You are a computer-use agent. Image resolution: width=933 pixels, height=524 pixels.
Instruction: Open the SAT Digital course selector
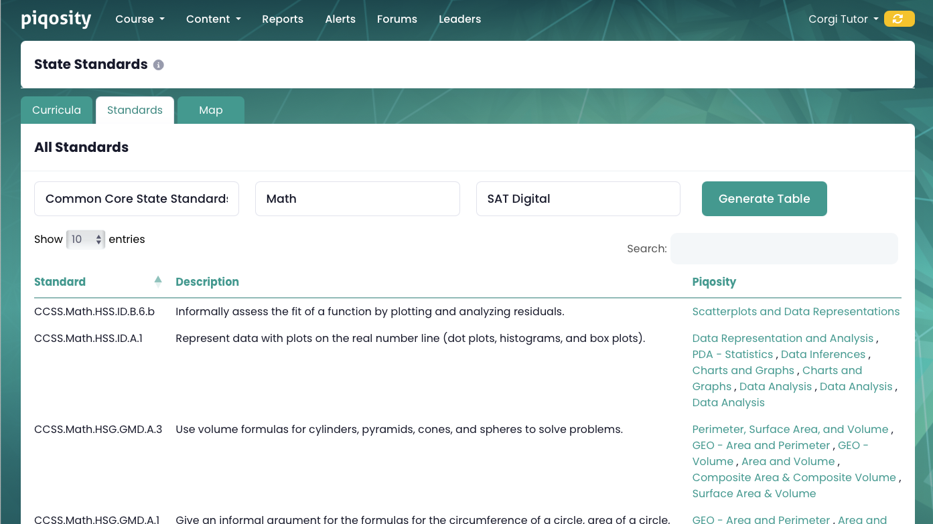click(x=578, y=199)
